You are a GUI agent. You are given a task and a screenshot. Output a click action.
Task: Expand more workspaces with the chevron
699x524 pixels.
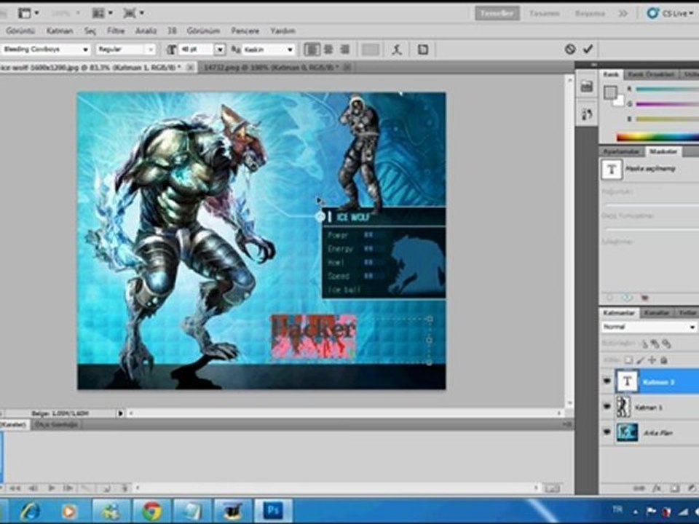pos(623,13)
